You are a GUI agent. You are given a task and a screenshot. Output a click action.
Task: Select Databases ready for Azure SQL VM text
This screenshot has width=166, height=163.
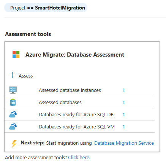tap(77, 127)
